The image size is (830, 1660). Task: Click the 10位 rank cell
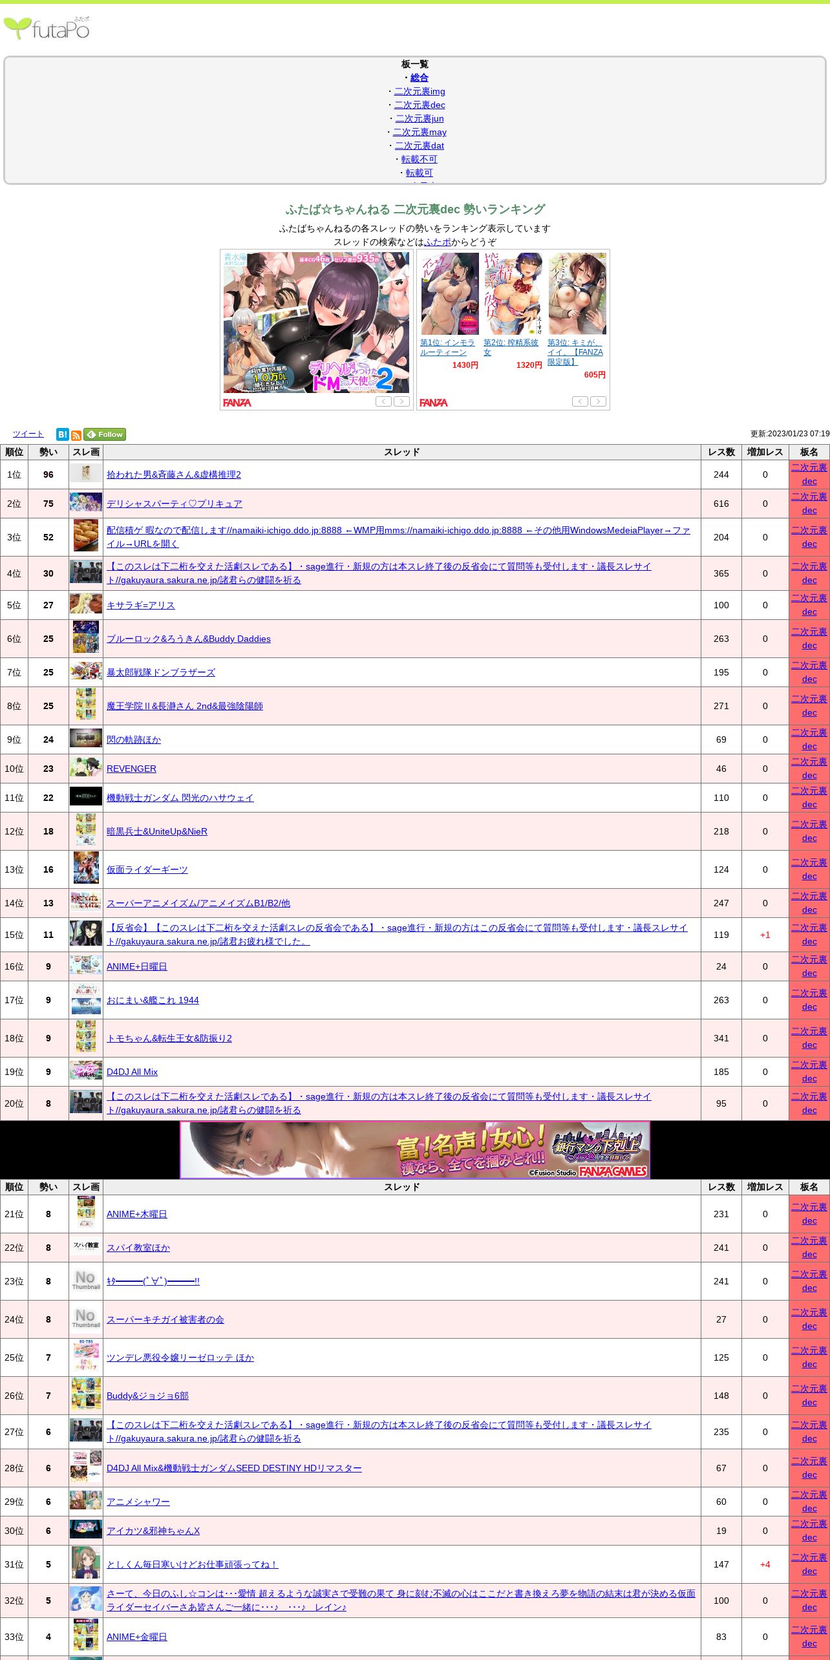(x=14, y=769)
